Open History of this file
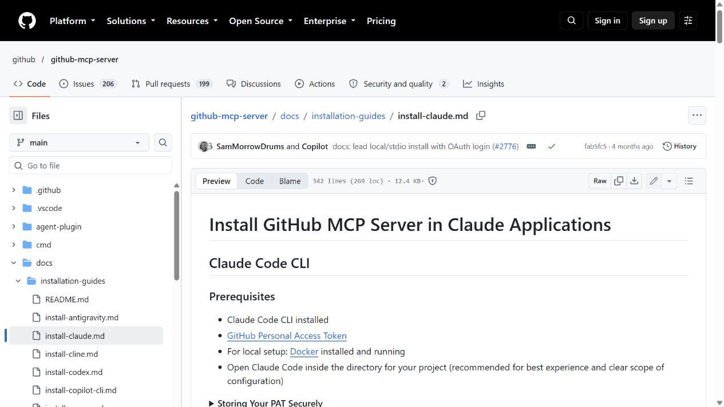 click(x=679, y=146)
